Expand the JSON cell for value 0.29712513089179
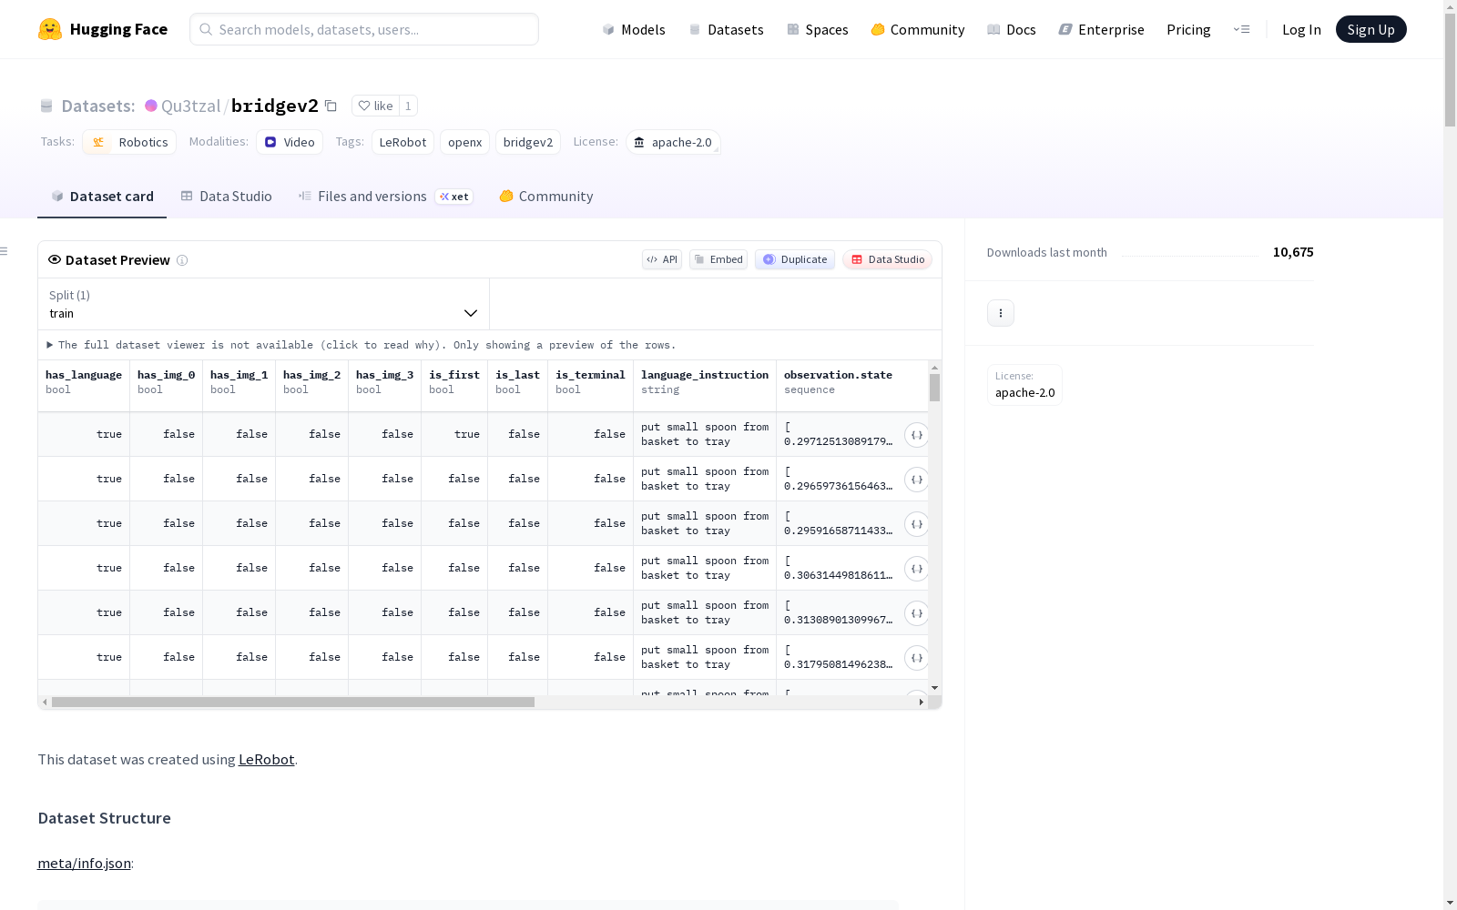The height and width of the screenshot is (910, 1457). pyautogui.click(x=917, y=435)
